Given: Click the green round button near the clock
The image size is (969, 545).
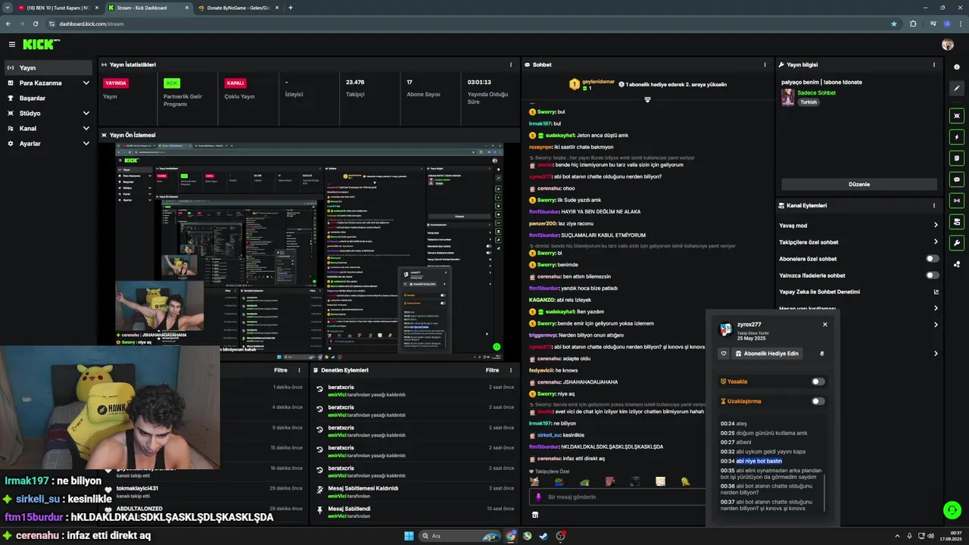Looking at the screenshot, I should pyautogui.click(x=952, y=509).
